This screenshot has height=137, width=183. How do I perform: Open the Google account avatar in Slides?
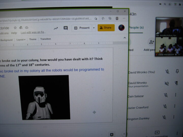(121, 28)
